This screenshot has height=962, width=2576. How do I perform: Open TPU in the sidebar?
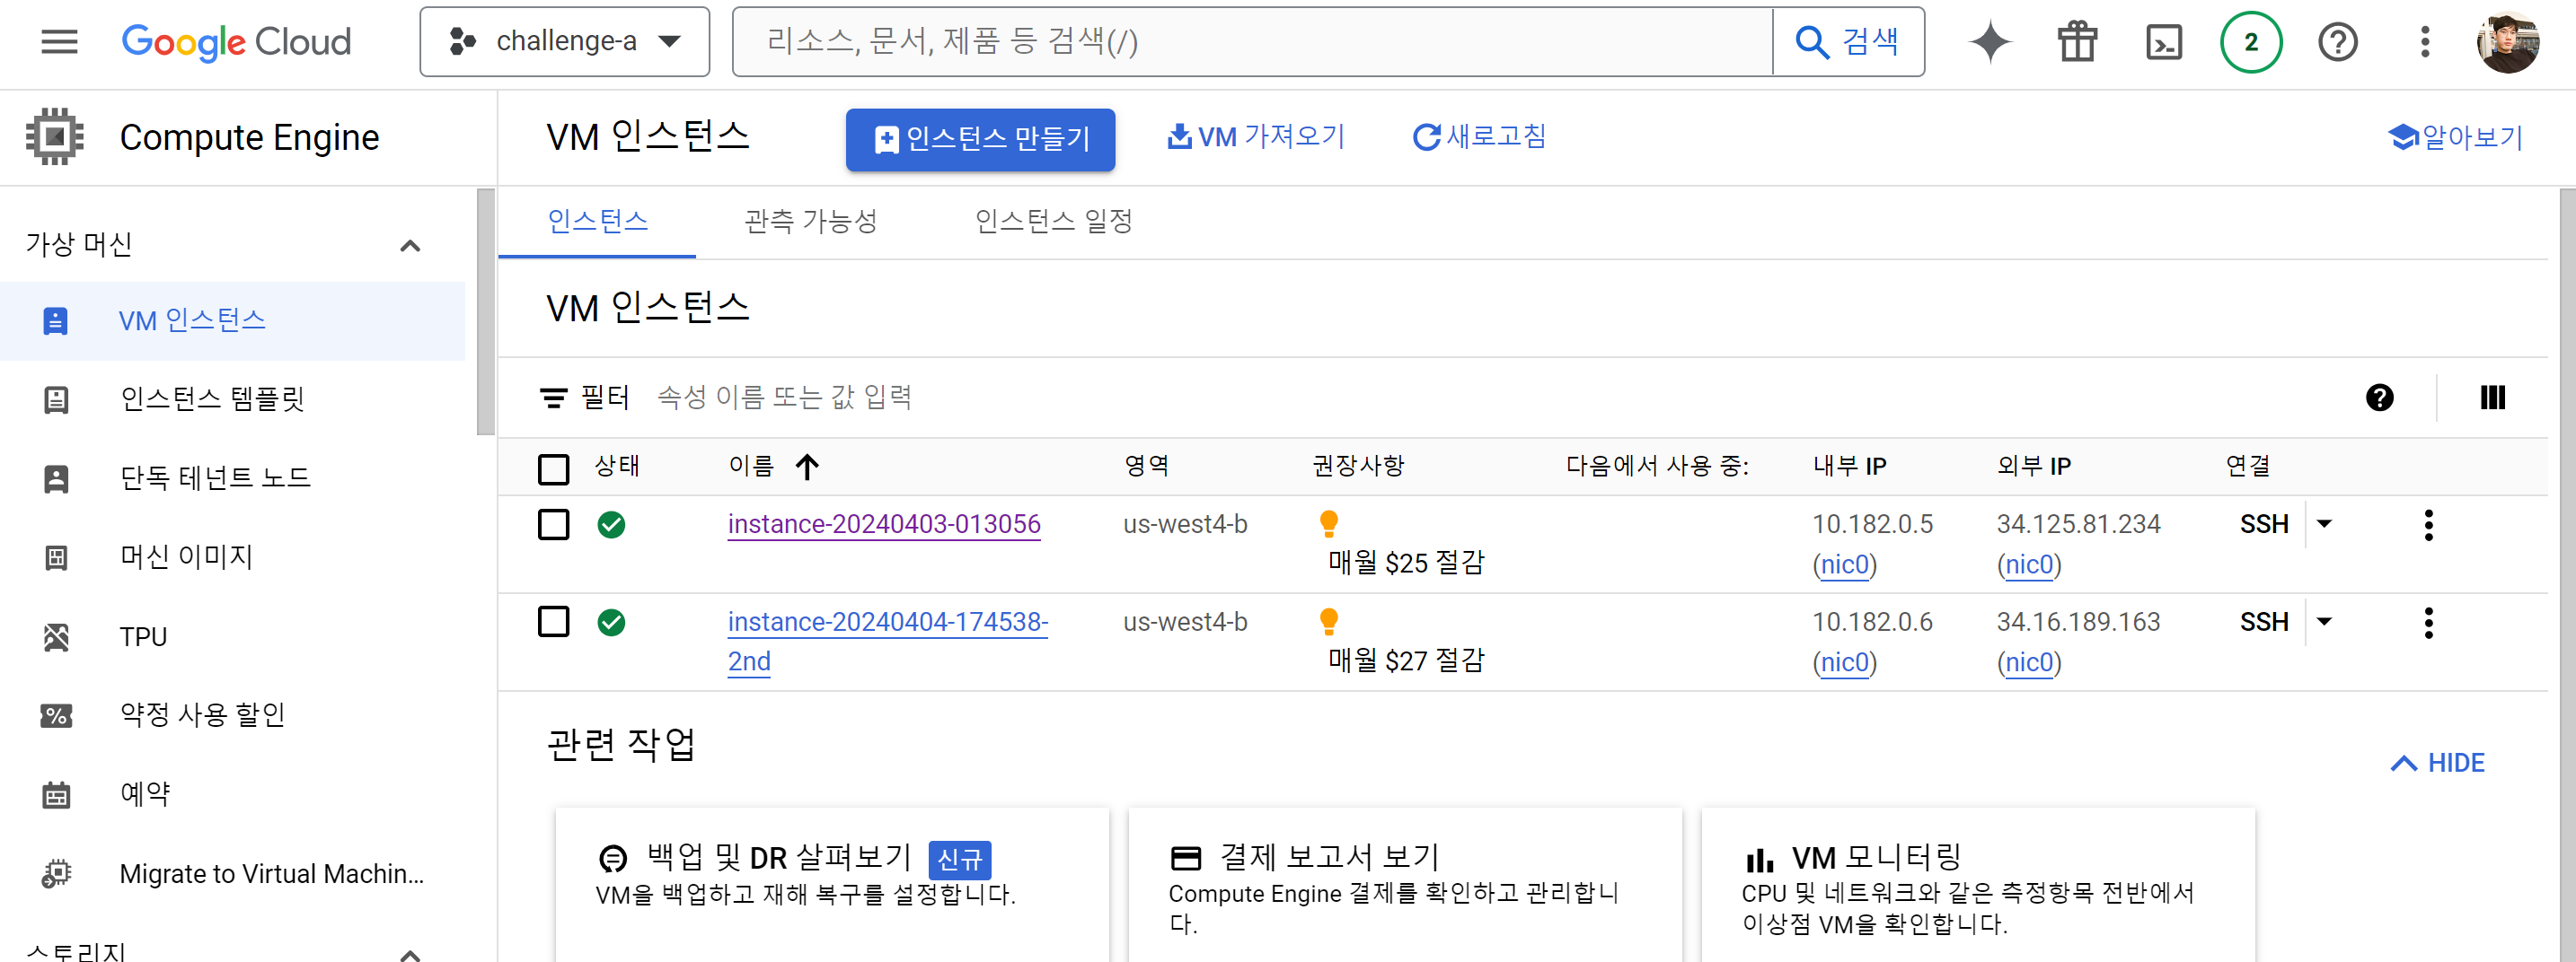coord(232,636)
